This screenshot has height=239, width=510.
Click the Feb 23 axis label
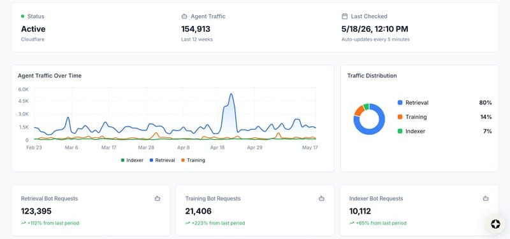(x=34, y=147)
